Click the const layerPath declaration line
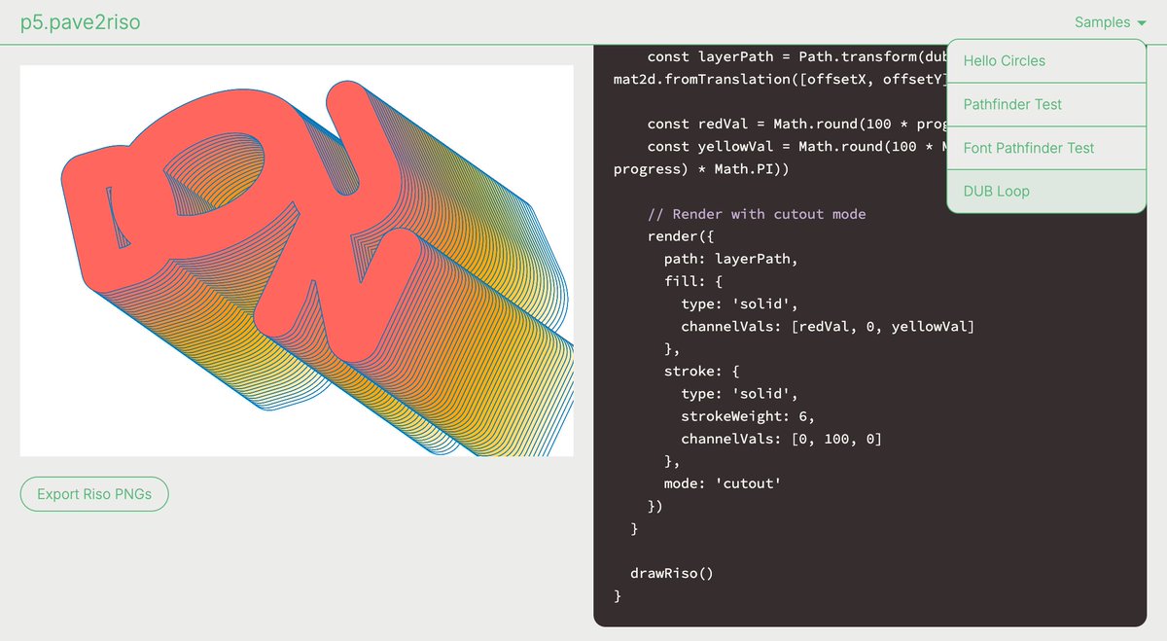Image resolution: width=1167 pixels, height=641 pixels. (x=778, y=56)
